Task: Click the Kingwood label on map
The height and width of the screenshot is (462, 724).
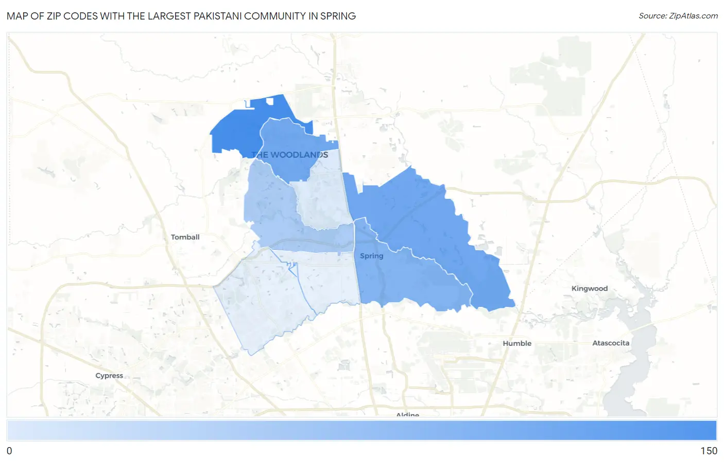Action: 589,289
